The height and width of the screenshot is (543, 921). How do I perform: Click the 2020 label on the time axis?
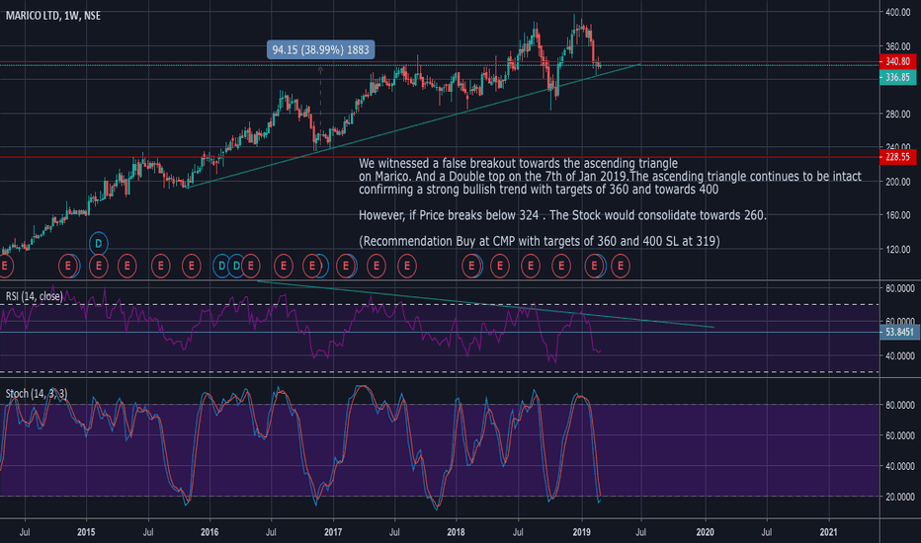click(705, 532)
